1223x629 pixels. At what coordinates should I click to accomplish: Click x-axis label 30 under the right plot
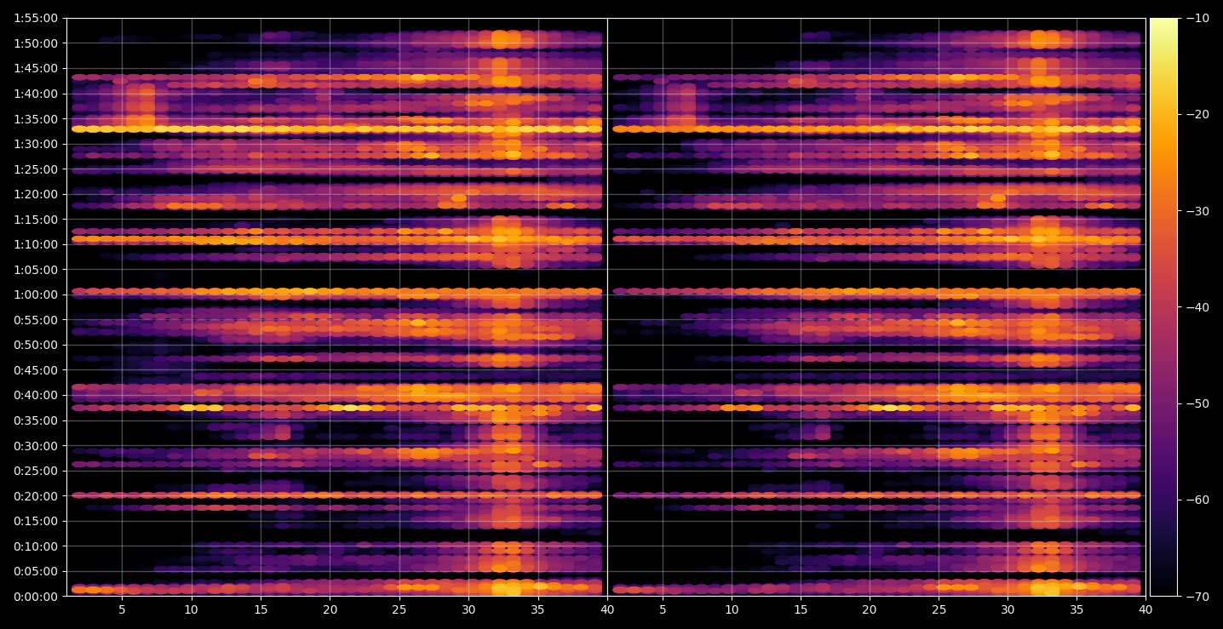point(1008,609)
